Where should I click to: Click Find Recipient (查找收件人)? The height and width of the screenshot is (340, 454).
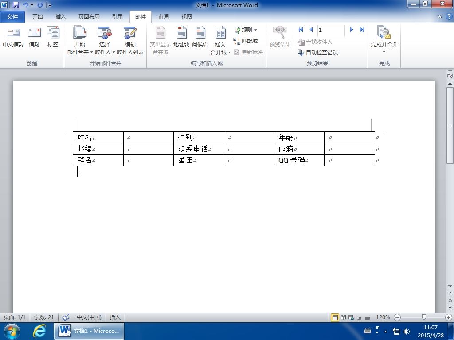tap(315, 42)
